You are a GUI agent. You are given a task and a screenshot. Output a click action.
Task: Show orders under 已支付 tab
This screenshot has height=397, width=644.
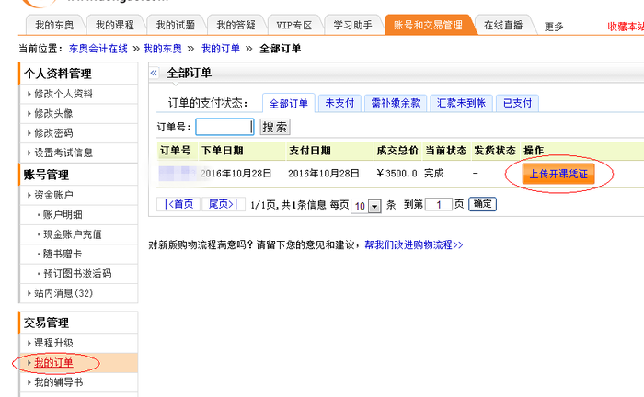(x=517, y=103)
